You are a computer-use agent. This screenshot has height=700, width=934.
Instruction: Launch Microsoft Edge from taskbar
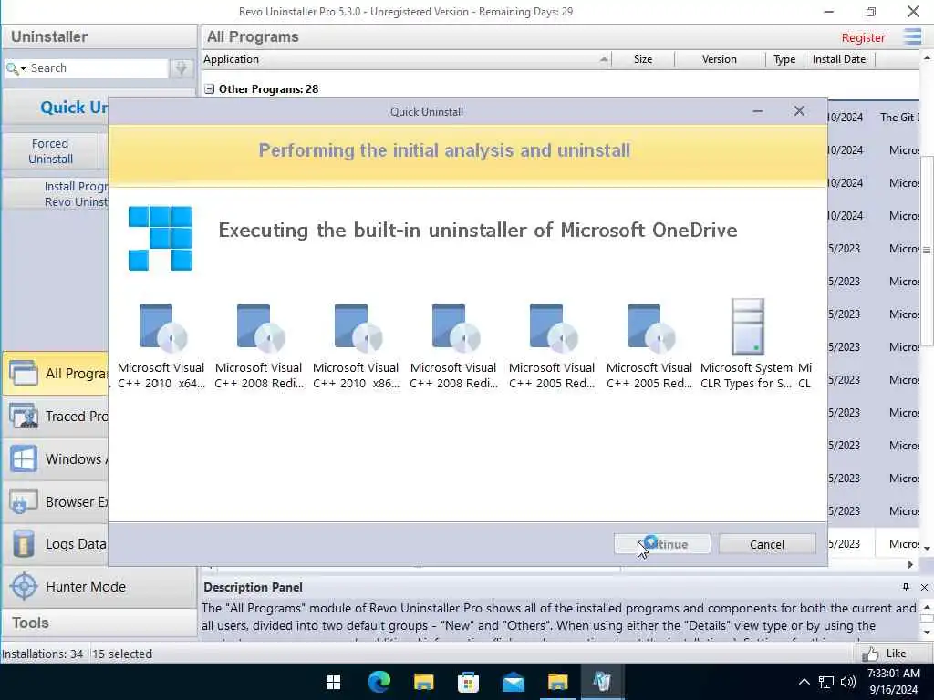[x=379, y=682]
